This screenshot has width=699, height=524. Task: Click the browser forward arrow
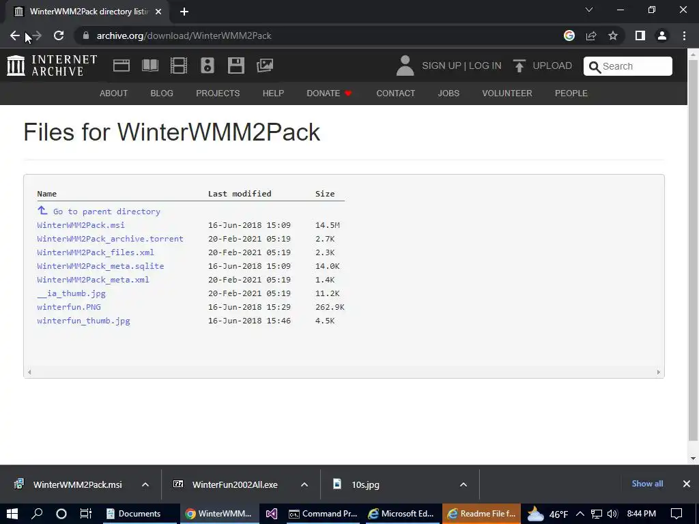[x=37, y=35]
